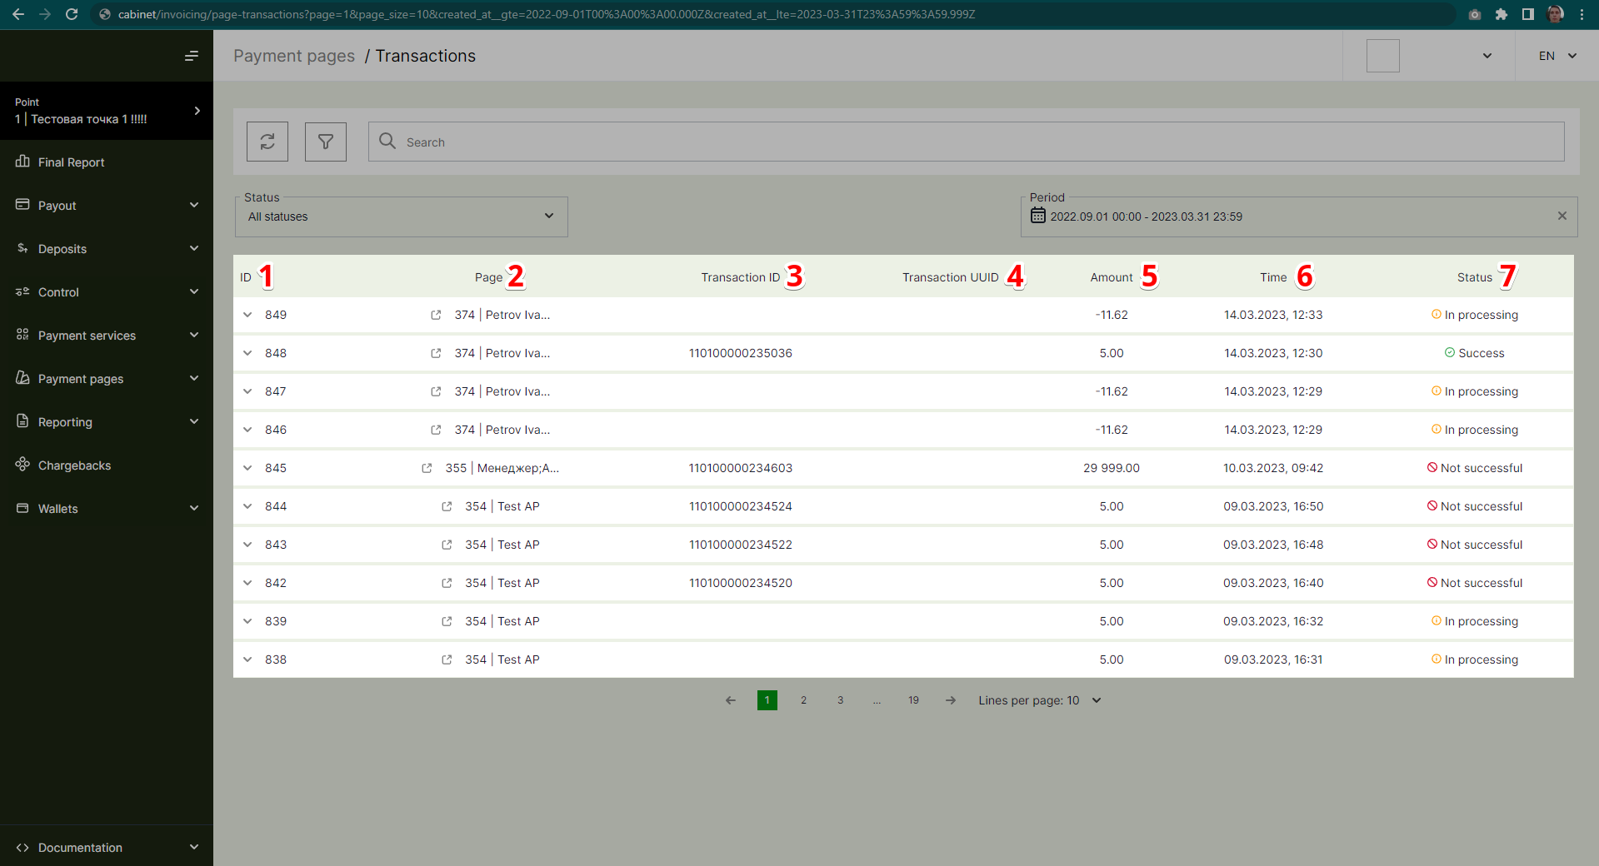Click the browser reload button
Screen dimensions: 1599x866
[72, 14]
